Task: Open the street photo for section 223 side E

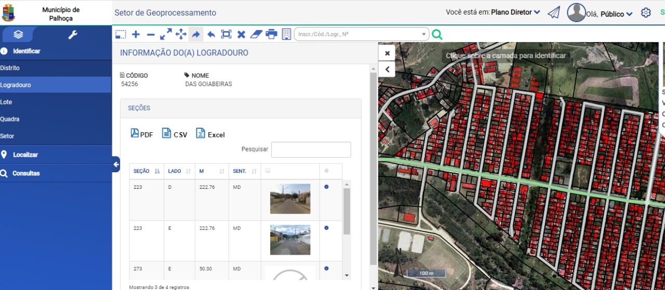Action: point(290,240)
